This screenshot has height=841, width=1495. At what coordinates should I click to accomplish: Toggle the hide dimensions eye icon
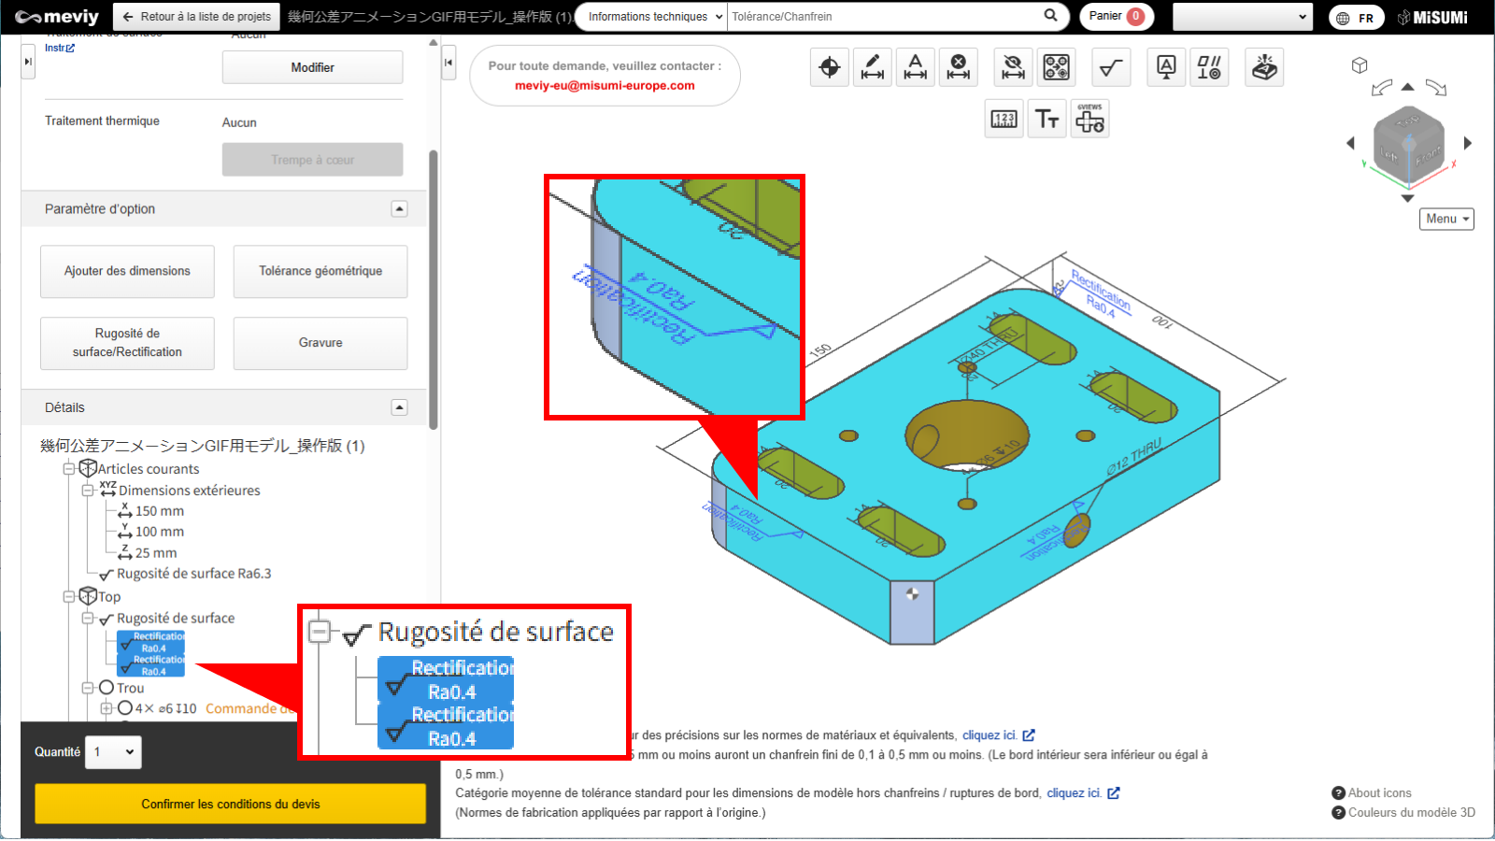[1013, 67]
